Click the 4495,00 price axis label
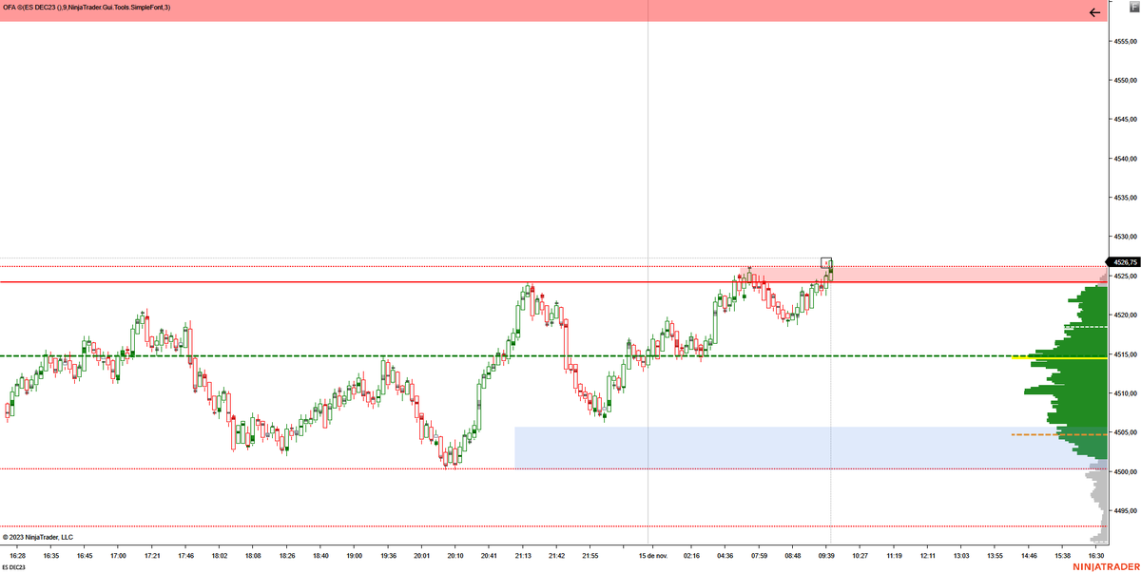Viewport: 1141px width, 573px height. [x=1124, y=510]
